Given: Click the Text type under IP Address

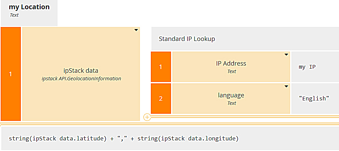Looking at the screenshot, I should click(x=232, y=71).
